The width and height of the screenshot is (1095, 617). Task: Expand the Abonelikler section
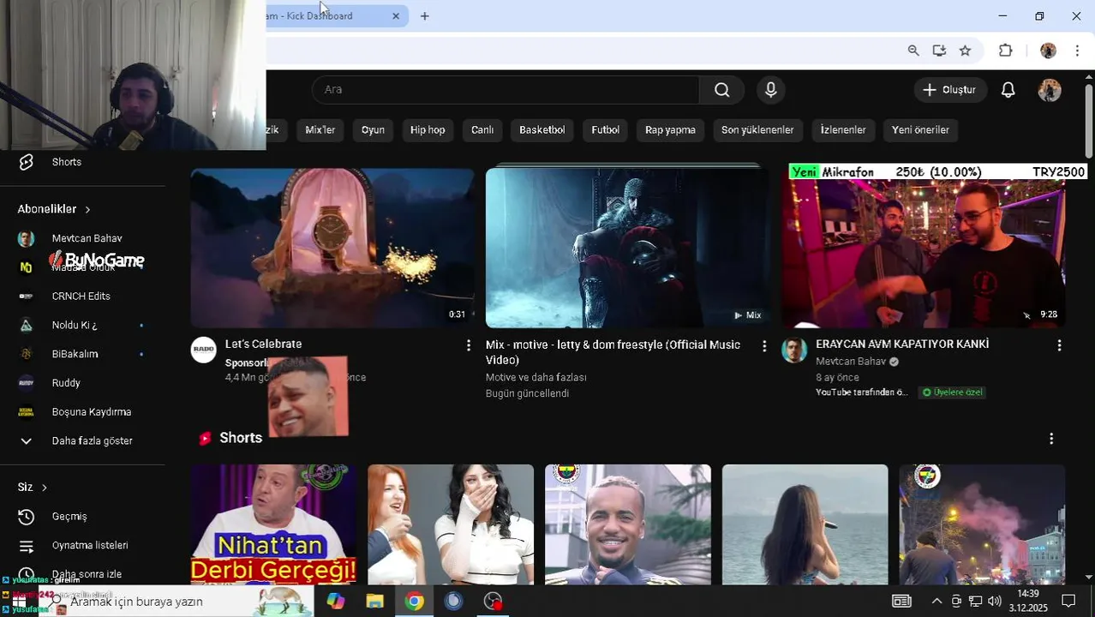[x=54, y=209]
